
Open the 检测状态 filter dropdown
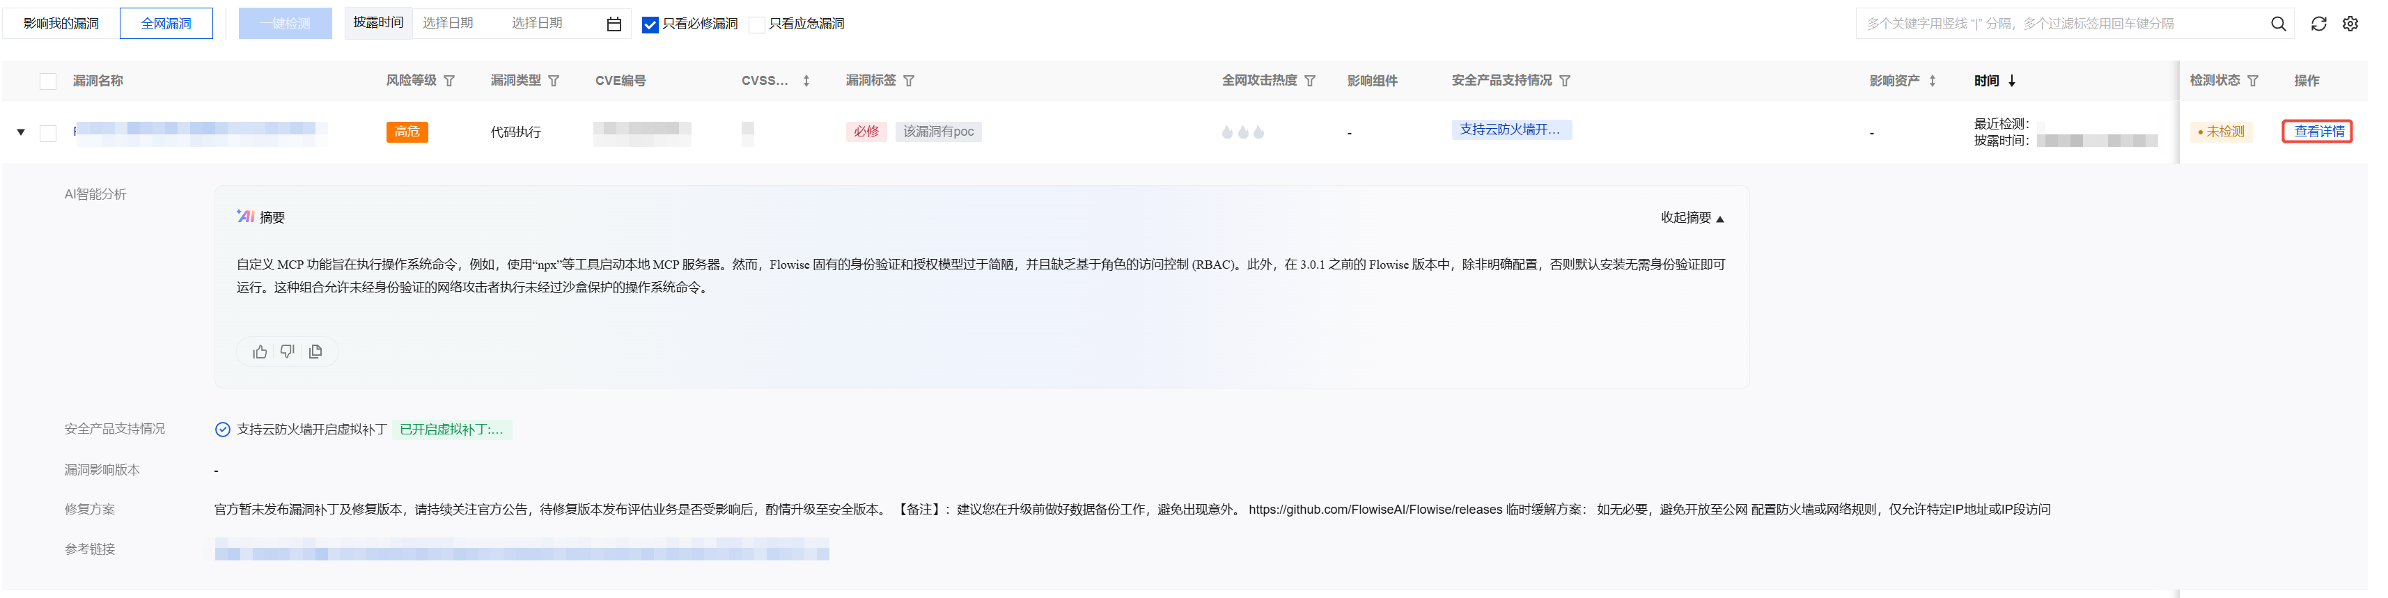pos(2253,81)
